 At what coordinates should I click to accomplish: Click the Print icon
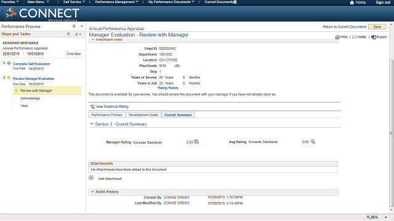[x=337, y=37]
